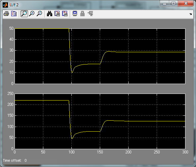Click the lower plot '200' y-axis label
196x167 pixels.
(10, 104)
